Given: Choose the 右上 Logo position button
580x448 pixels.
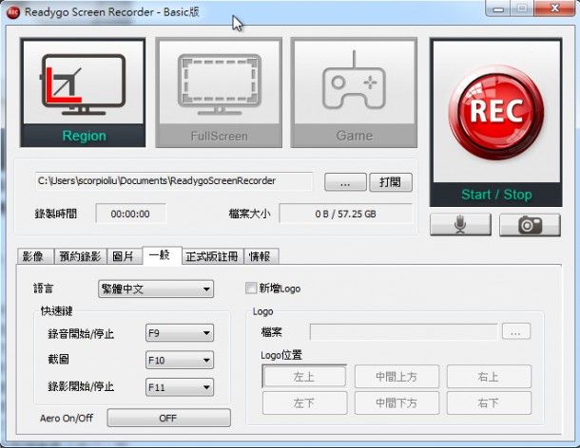Looking at the screenshot, I should (x=487, y=377).
